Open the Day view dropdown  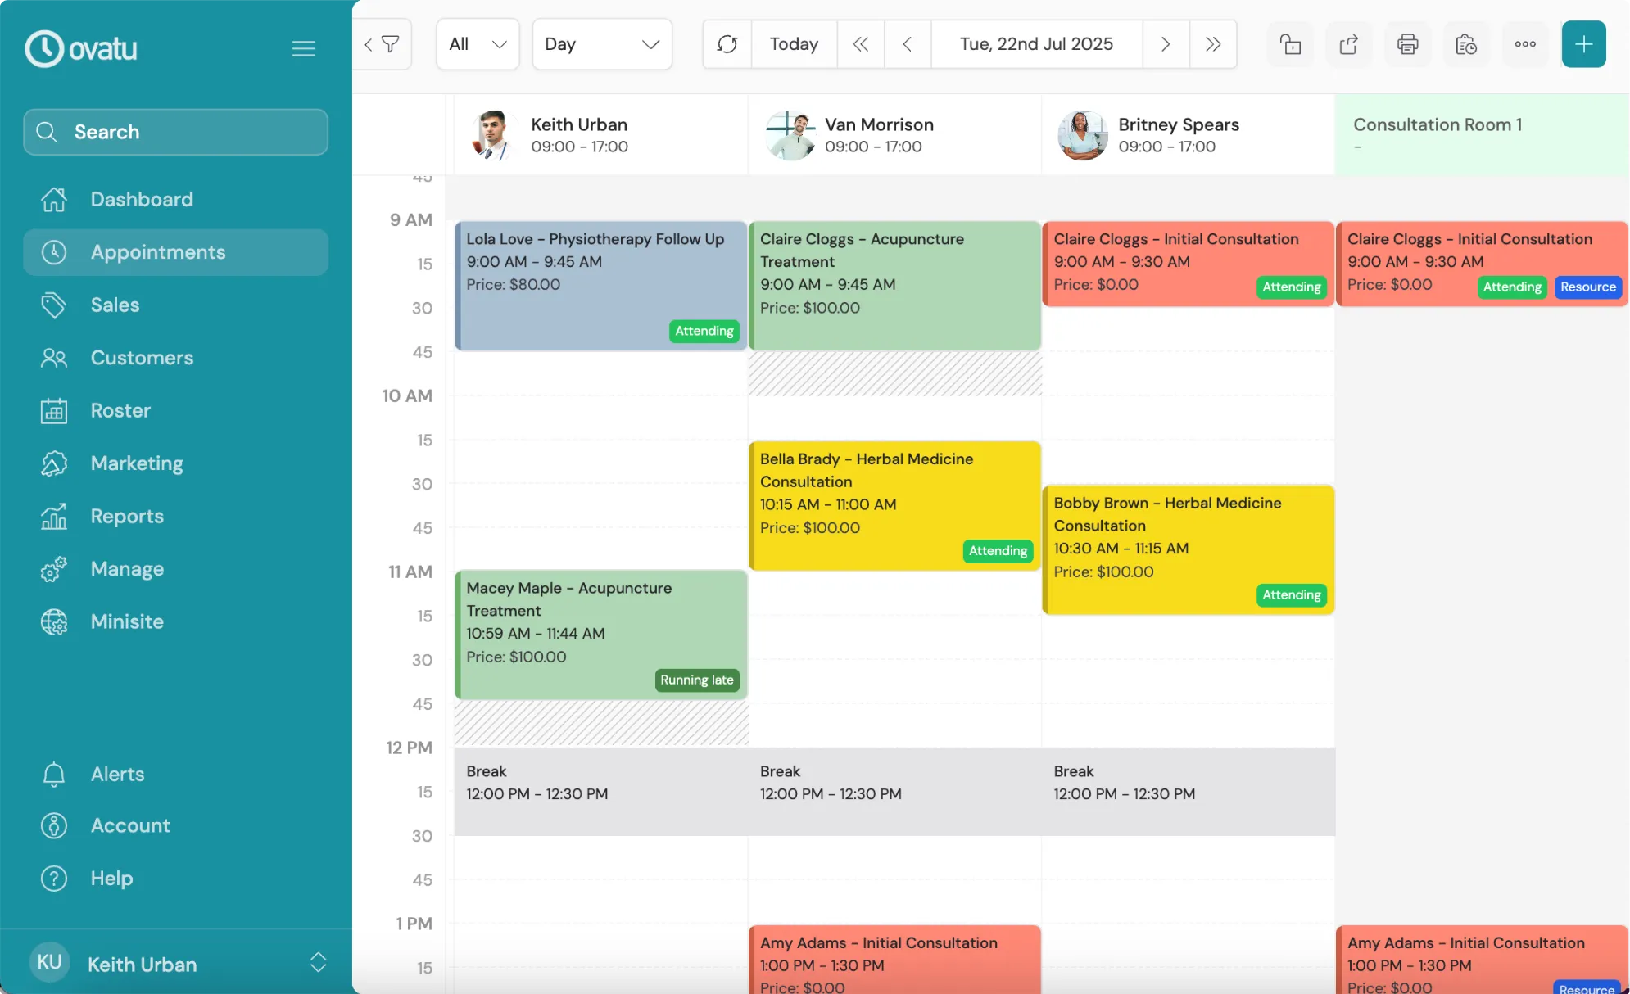click(x=602, y=44)
